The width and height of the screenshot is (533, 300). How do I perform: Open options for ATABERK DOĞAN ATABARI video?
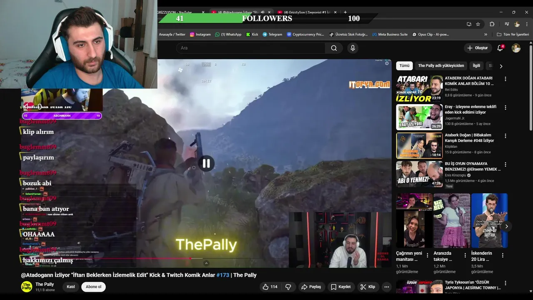506,79
